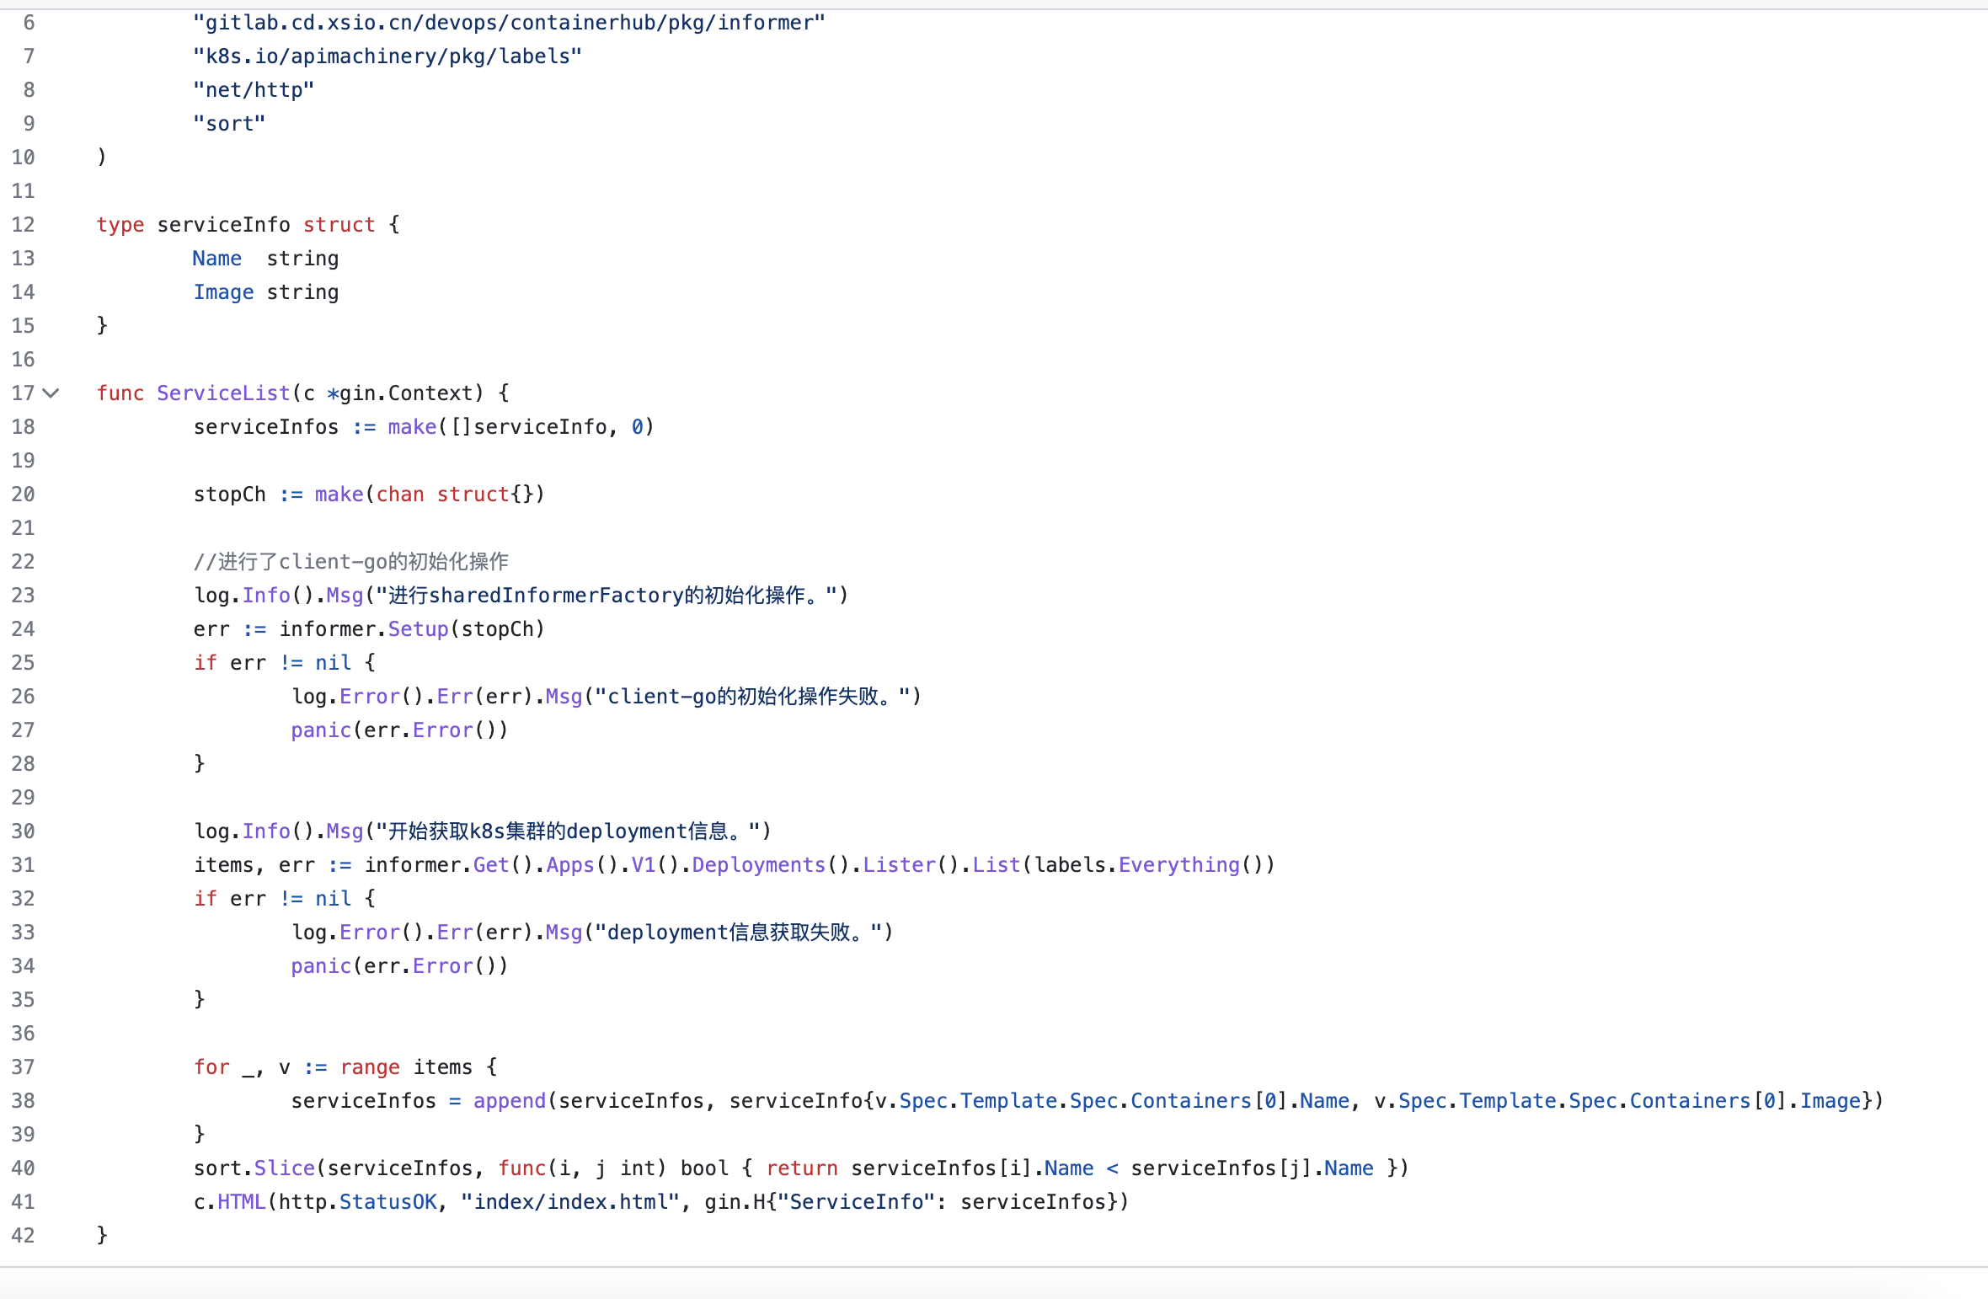The image size is (1988, 1299).
Task: Select line number 6 in gutter
Action: (29, 23)
